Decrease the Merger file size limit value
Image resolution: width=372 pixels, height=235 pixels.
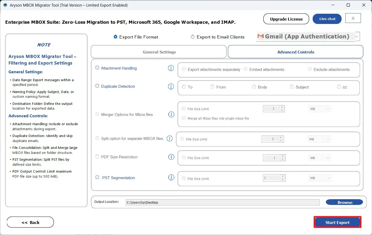click(282, 110)
